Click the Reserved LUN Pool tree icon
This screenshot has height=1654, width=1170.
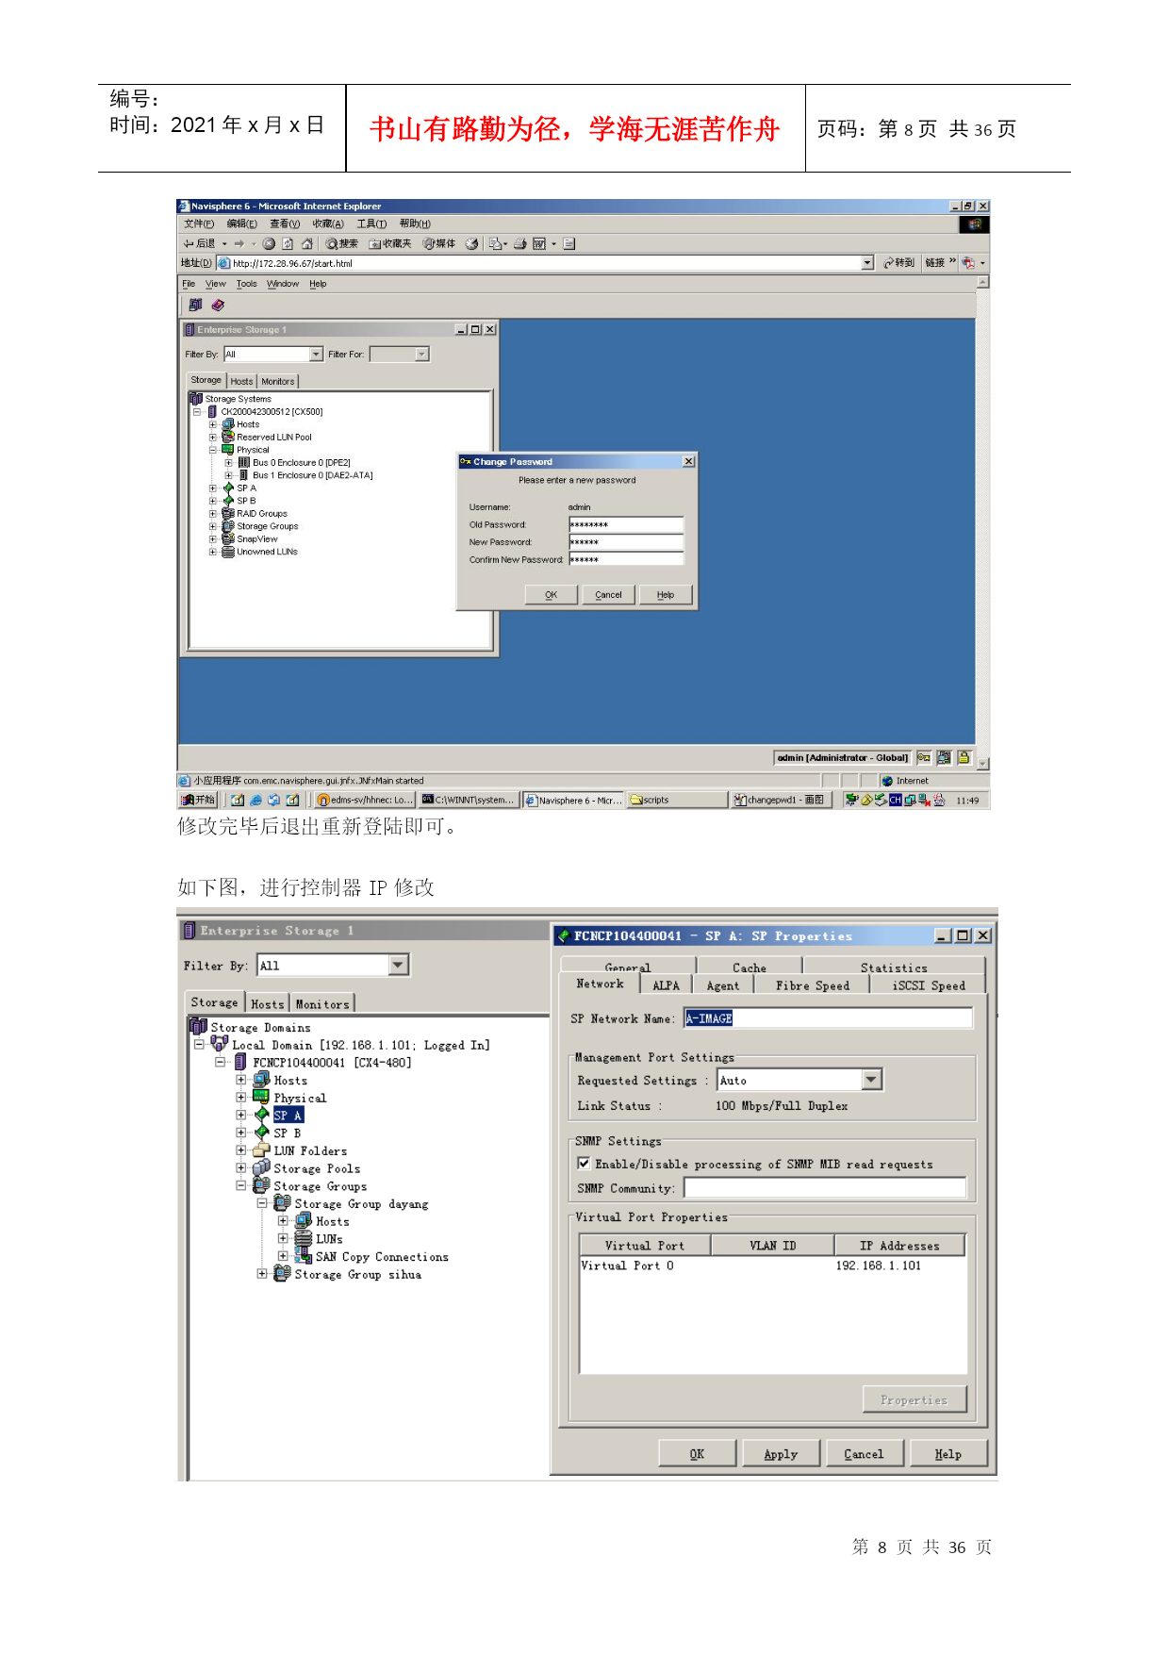(x=227, y=437)
